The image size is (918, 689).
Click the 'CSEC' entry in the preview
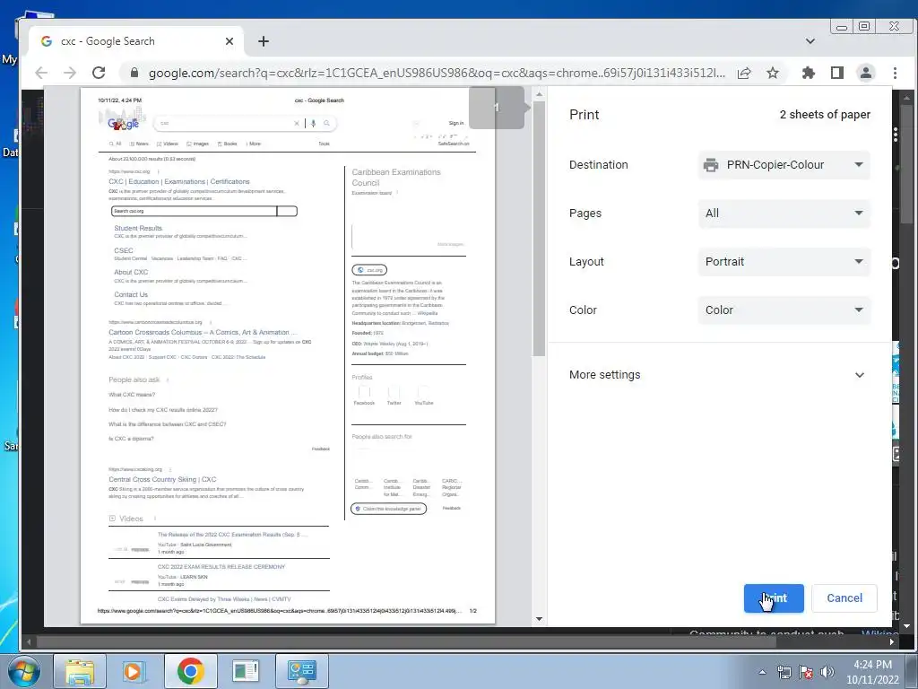[124, 250]
